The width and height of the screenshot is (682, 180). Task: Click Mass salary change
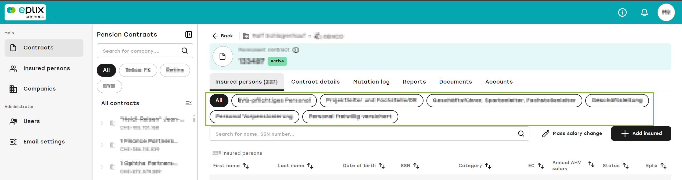572,134
